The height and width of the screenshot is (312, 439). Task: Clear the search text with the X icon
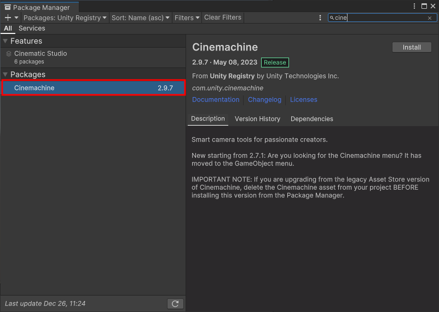point(430,18)
